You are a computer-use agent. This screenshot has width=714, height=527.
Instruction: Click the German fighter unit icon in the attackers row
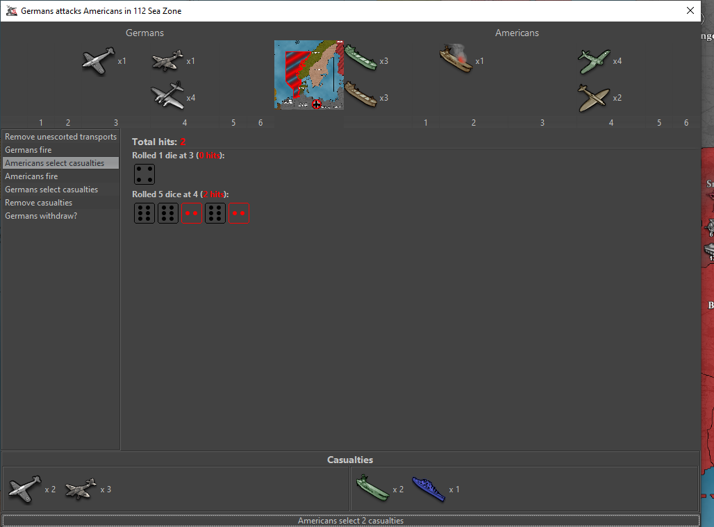click(97, 60)
